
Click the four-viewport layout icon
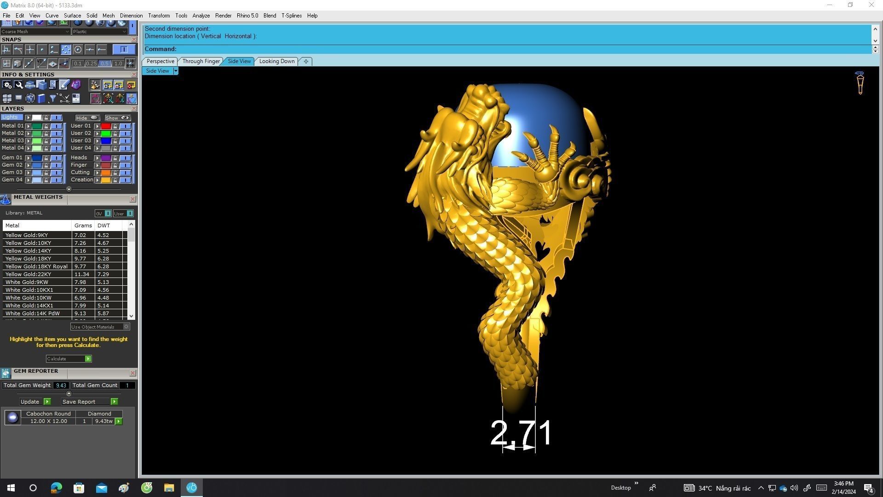pos(7,98)
